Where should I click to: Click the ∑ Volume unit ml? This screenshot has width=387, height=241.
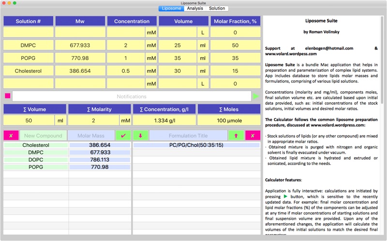60,120
